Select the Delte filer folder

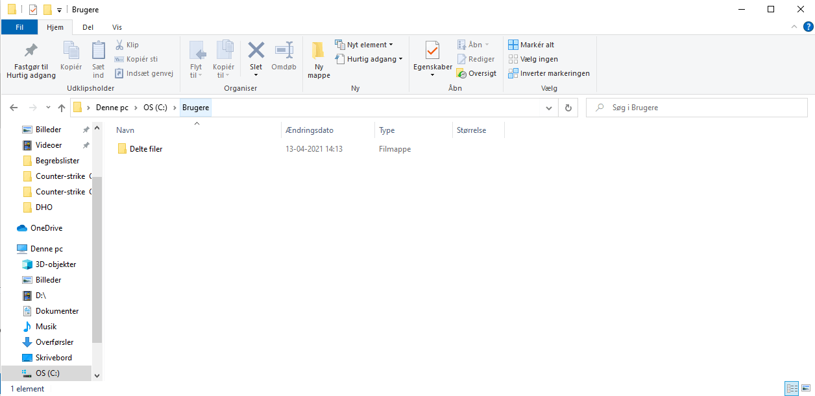(140, 149)
